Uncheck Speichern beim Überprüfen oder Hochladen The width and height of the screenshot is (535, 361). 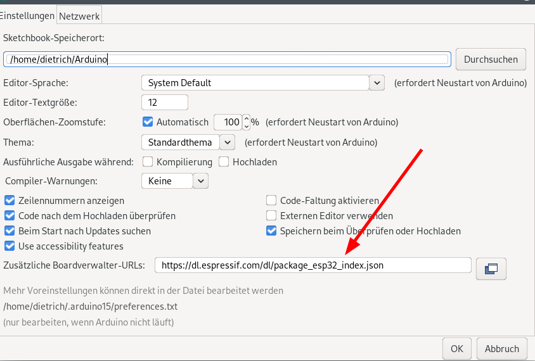tap(271, 231)
